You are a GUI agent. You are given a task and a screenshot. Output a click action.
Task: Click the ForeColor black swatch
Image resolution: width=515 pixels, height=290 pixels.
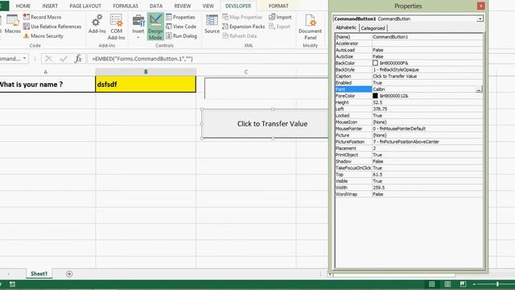(x=375, y=96)
